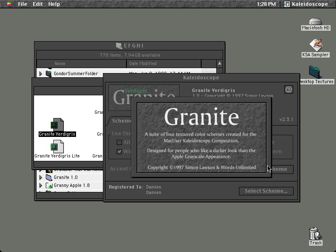The height and width of the screenshot is (252, 336).
Task: Click the 778 items available status text
Action: point(130,55)
